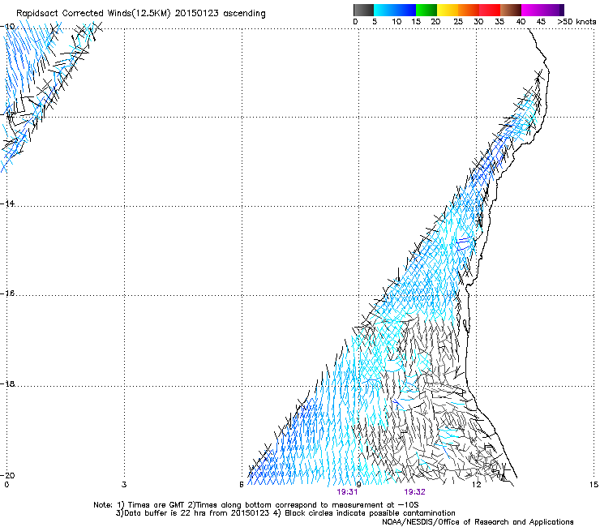
Task: Click legend tick label '10'
Action: [396, 22]
